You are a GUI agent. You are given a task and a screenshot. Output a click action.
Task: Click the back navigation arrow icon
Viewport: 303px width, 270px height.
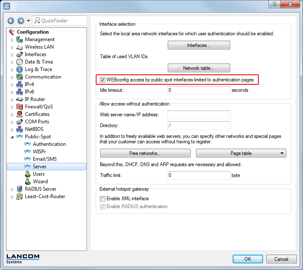click(x=11, y=21)
